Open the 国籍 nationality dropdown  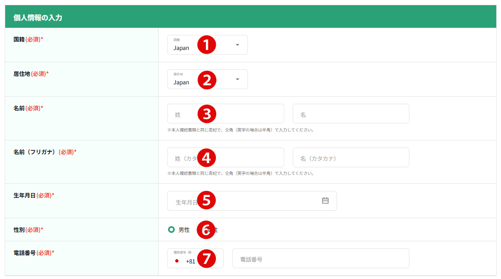207,45
